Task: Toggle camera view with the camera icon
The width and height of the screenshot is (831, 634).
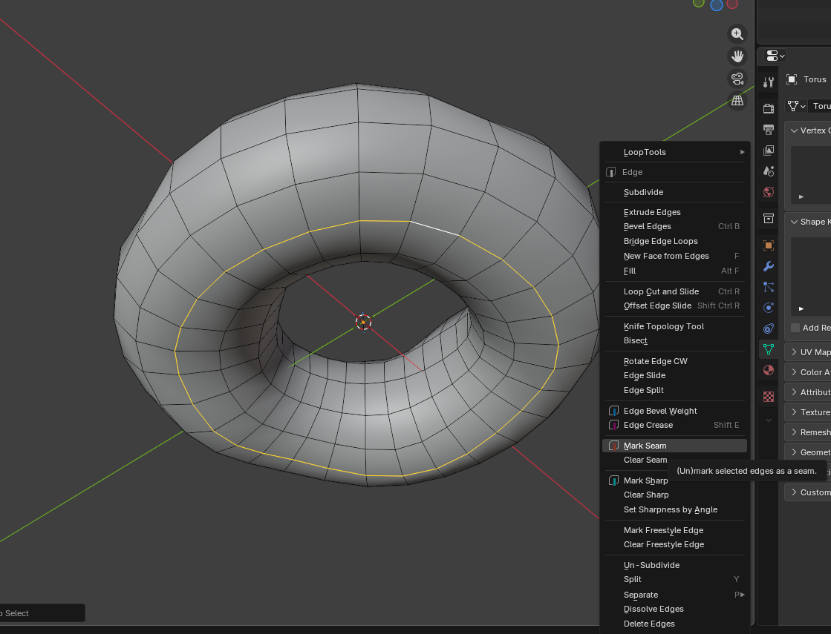Action: [x=737, y=79]
